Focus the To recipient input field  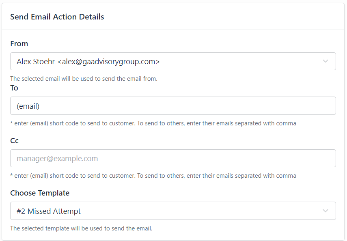tap(173, 106)
